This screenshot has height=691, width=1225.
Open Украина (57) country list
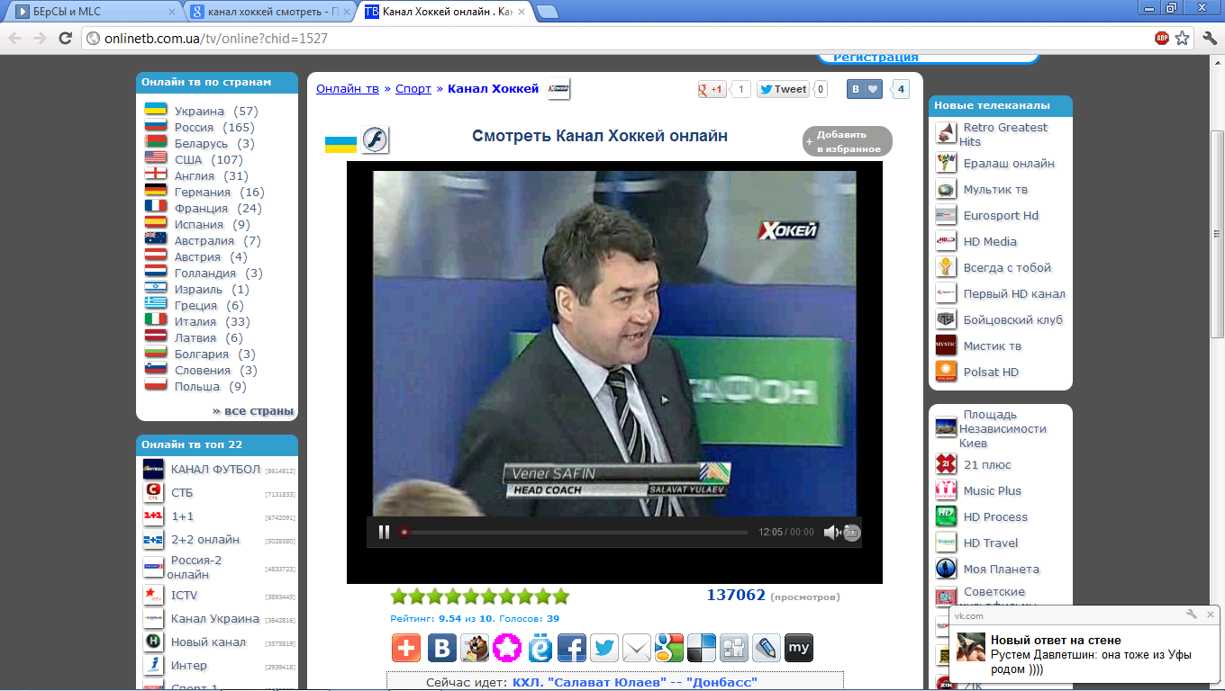[x=216, y=111]
